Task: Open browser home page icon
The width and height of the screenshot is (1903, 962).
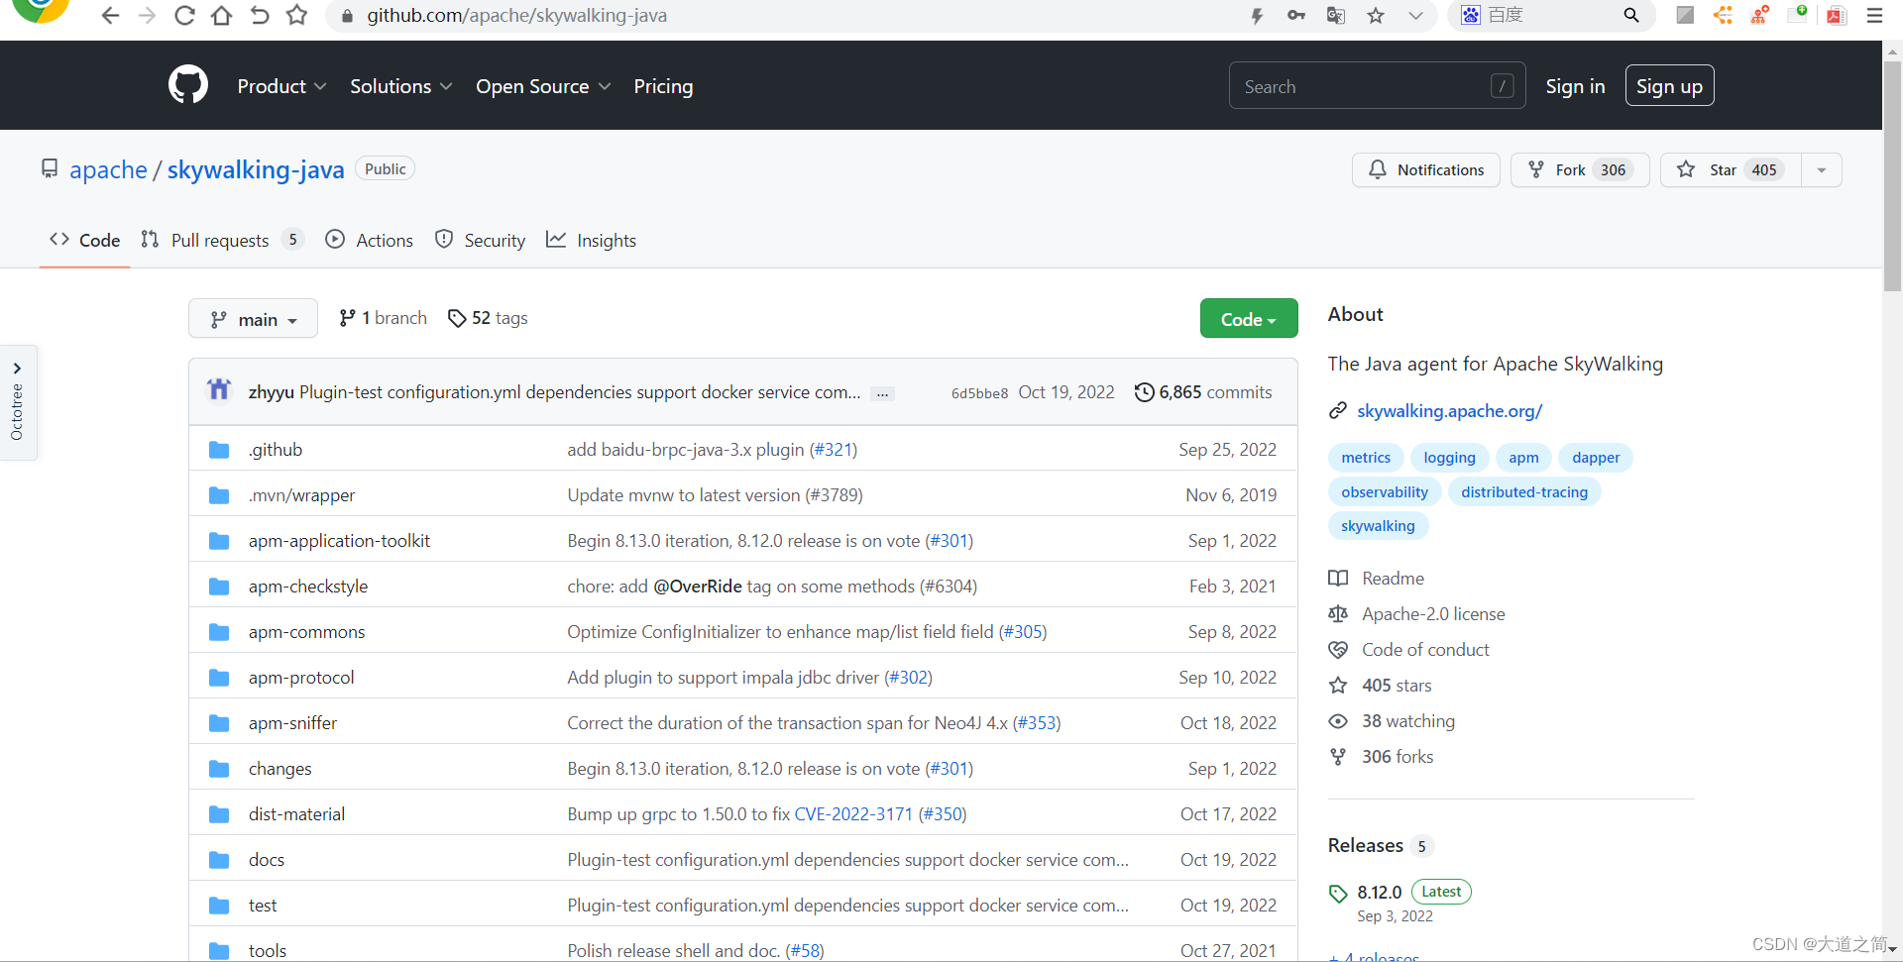Action: pos(222,16)
